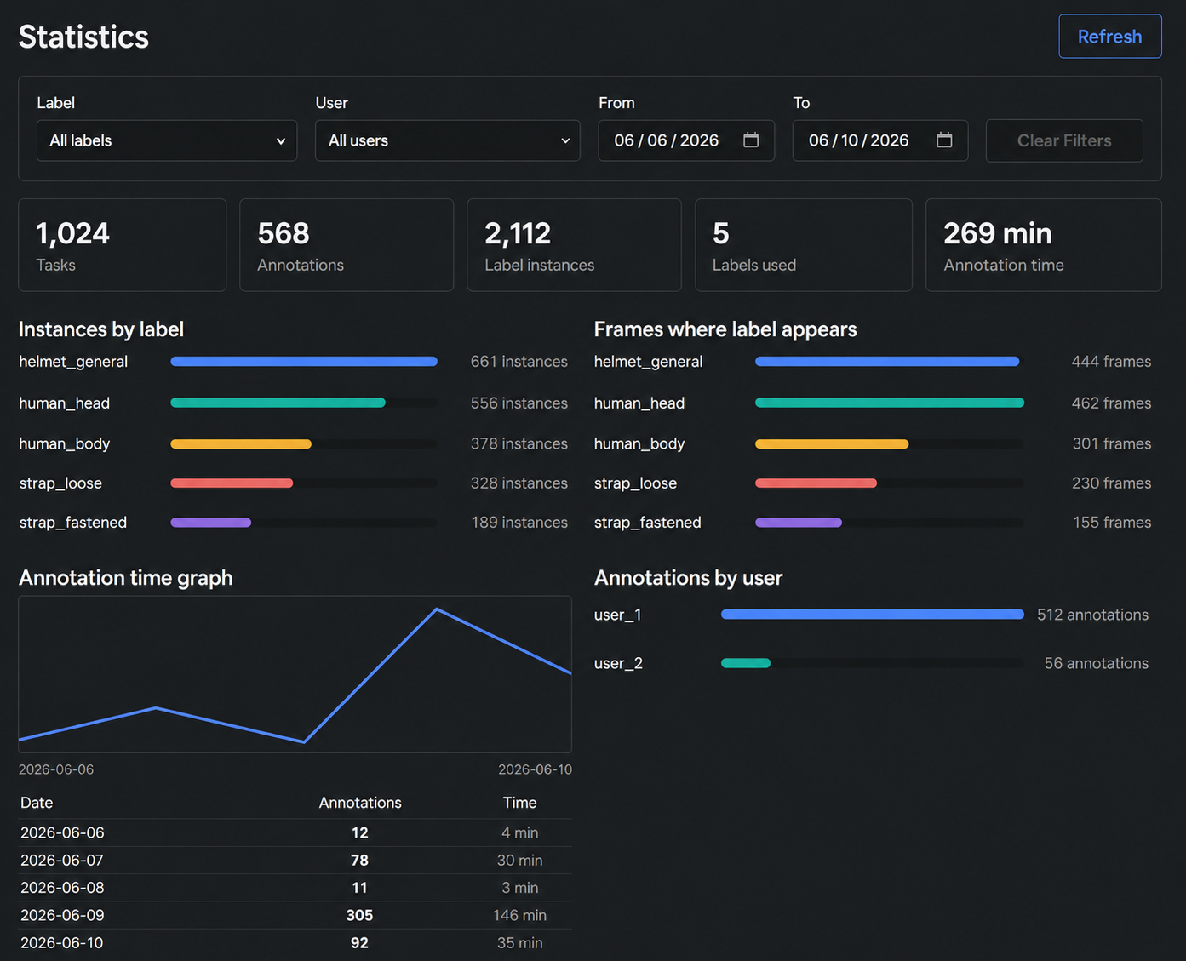The height and width of the screenshot is (961, 1186).
Task: Click '444 frames' value
Action: click(x=1111, y=362)
